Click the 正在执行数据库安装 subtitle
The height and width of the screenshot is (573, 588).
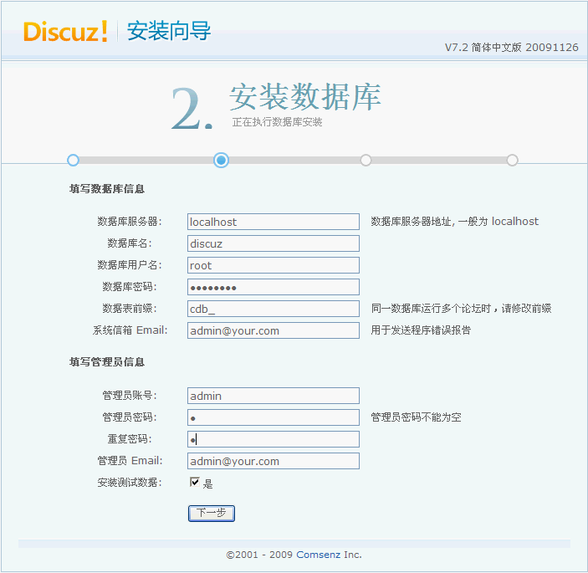[x=277, y=122]
